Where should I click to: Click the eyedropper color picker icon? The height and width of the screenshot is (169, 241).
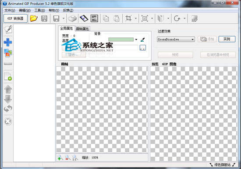tap(142, 40)
